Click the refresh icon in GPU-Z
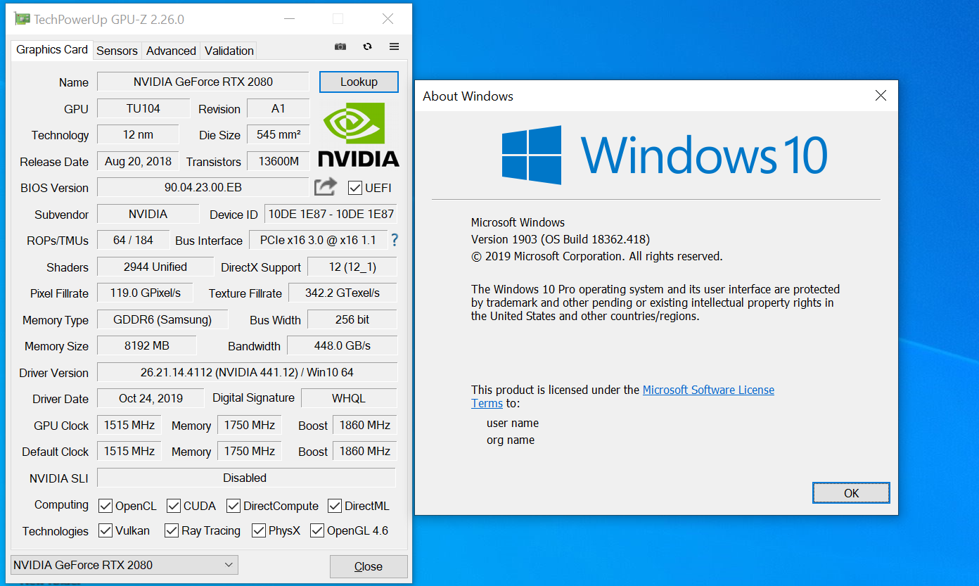Viewport: 979px width, 586px height. coord(367,46)
